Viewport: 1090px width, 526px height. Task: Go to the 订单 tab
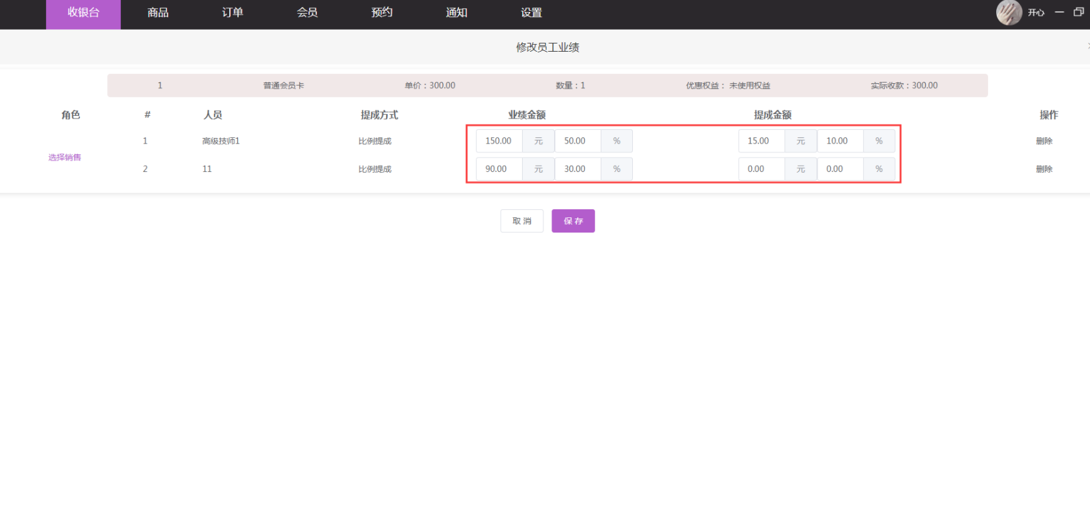coord(232,13)
